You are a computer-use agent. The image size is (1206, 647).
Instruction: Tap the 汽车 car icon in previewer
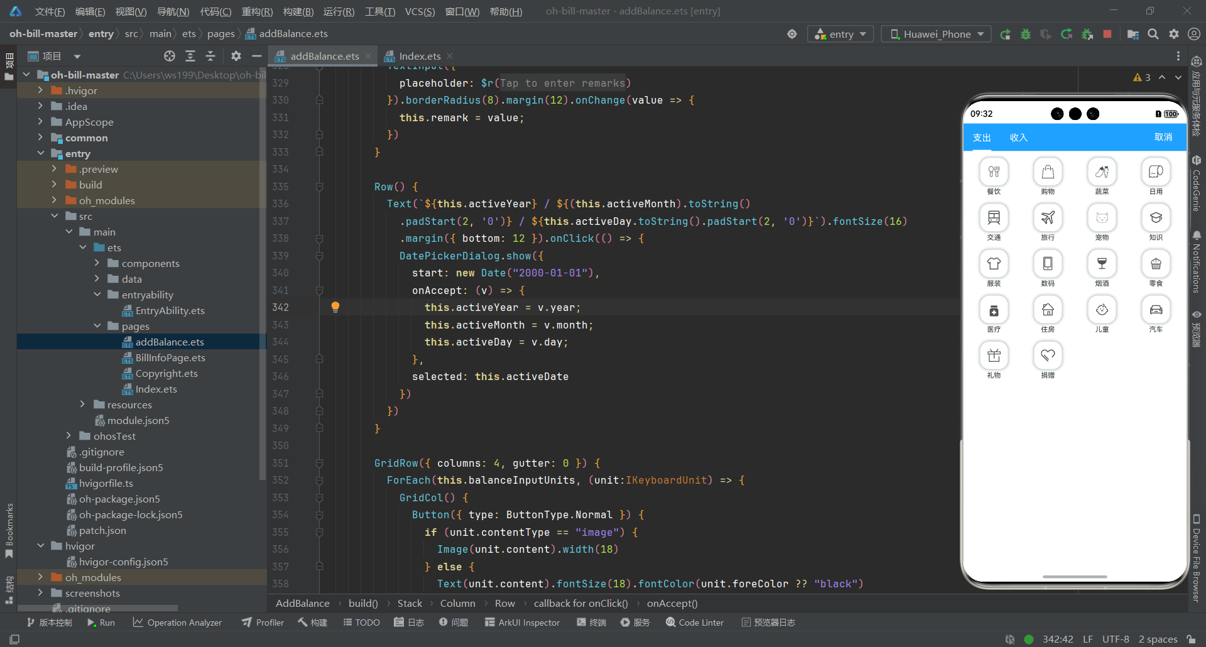tap(1156, 309)
